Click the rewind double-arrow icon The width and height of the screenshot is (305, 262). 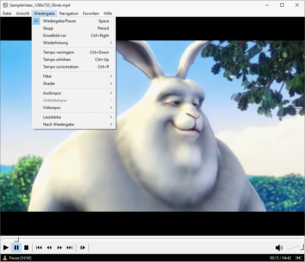pyautogui.click(x=49, y=248)
